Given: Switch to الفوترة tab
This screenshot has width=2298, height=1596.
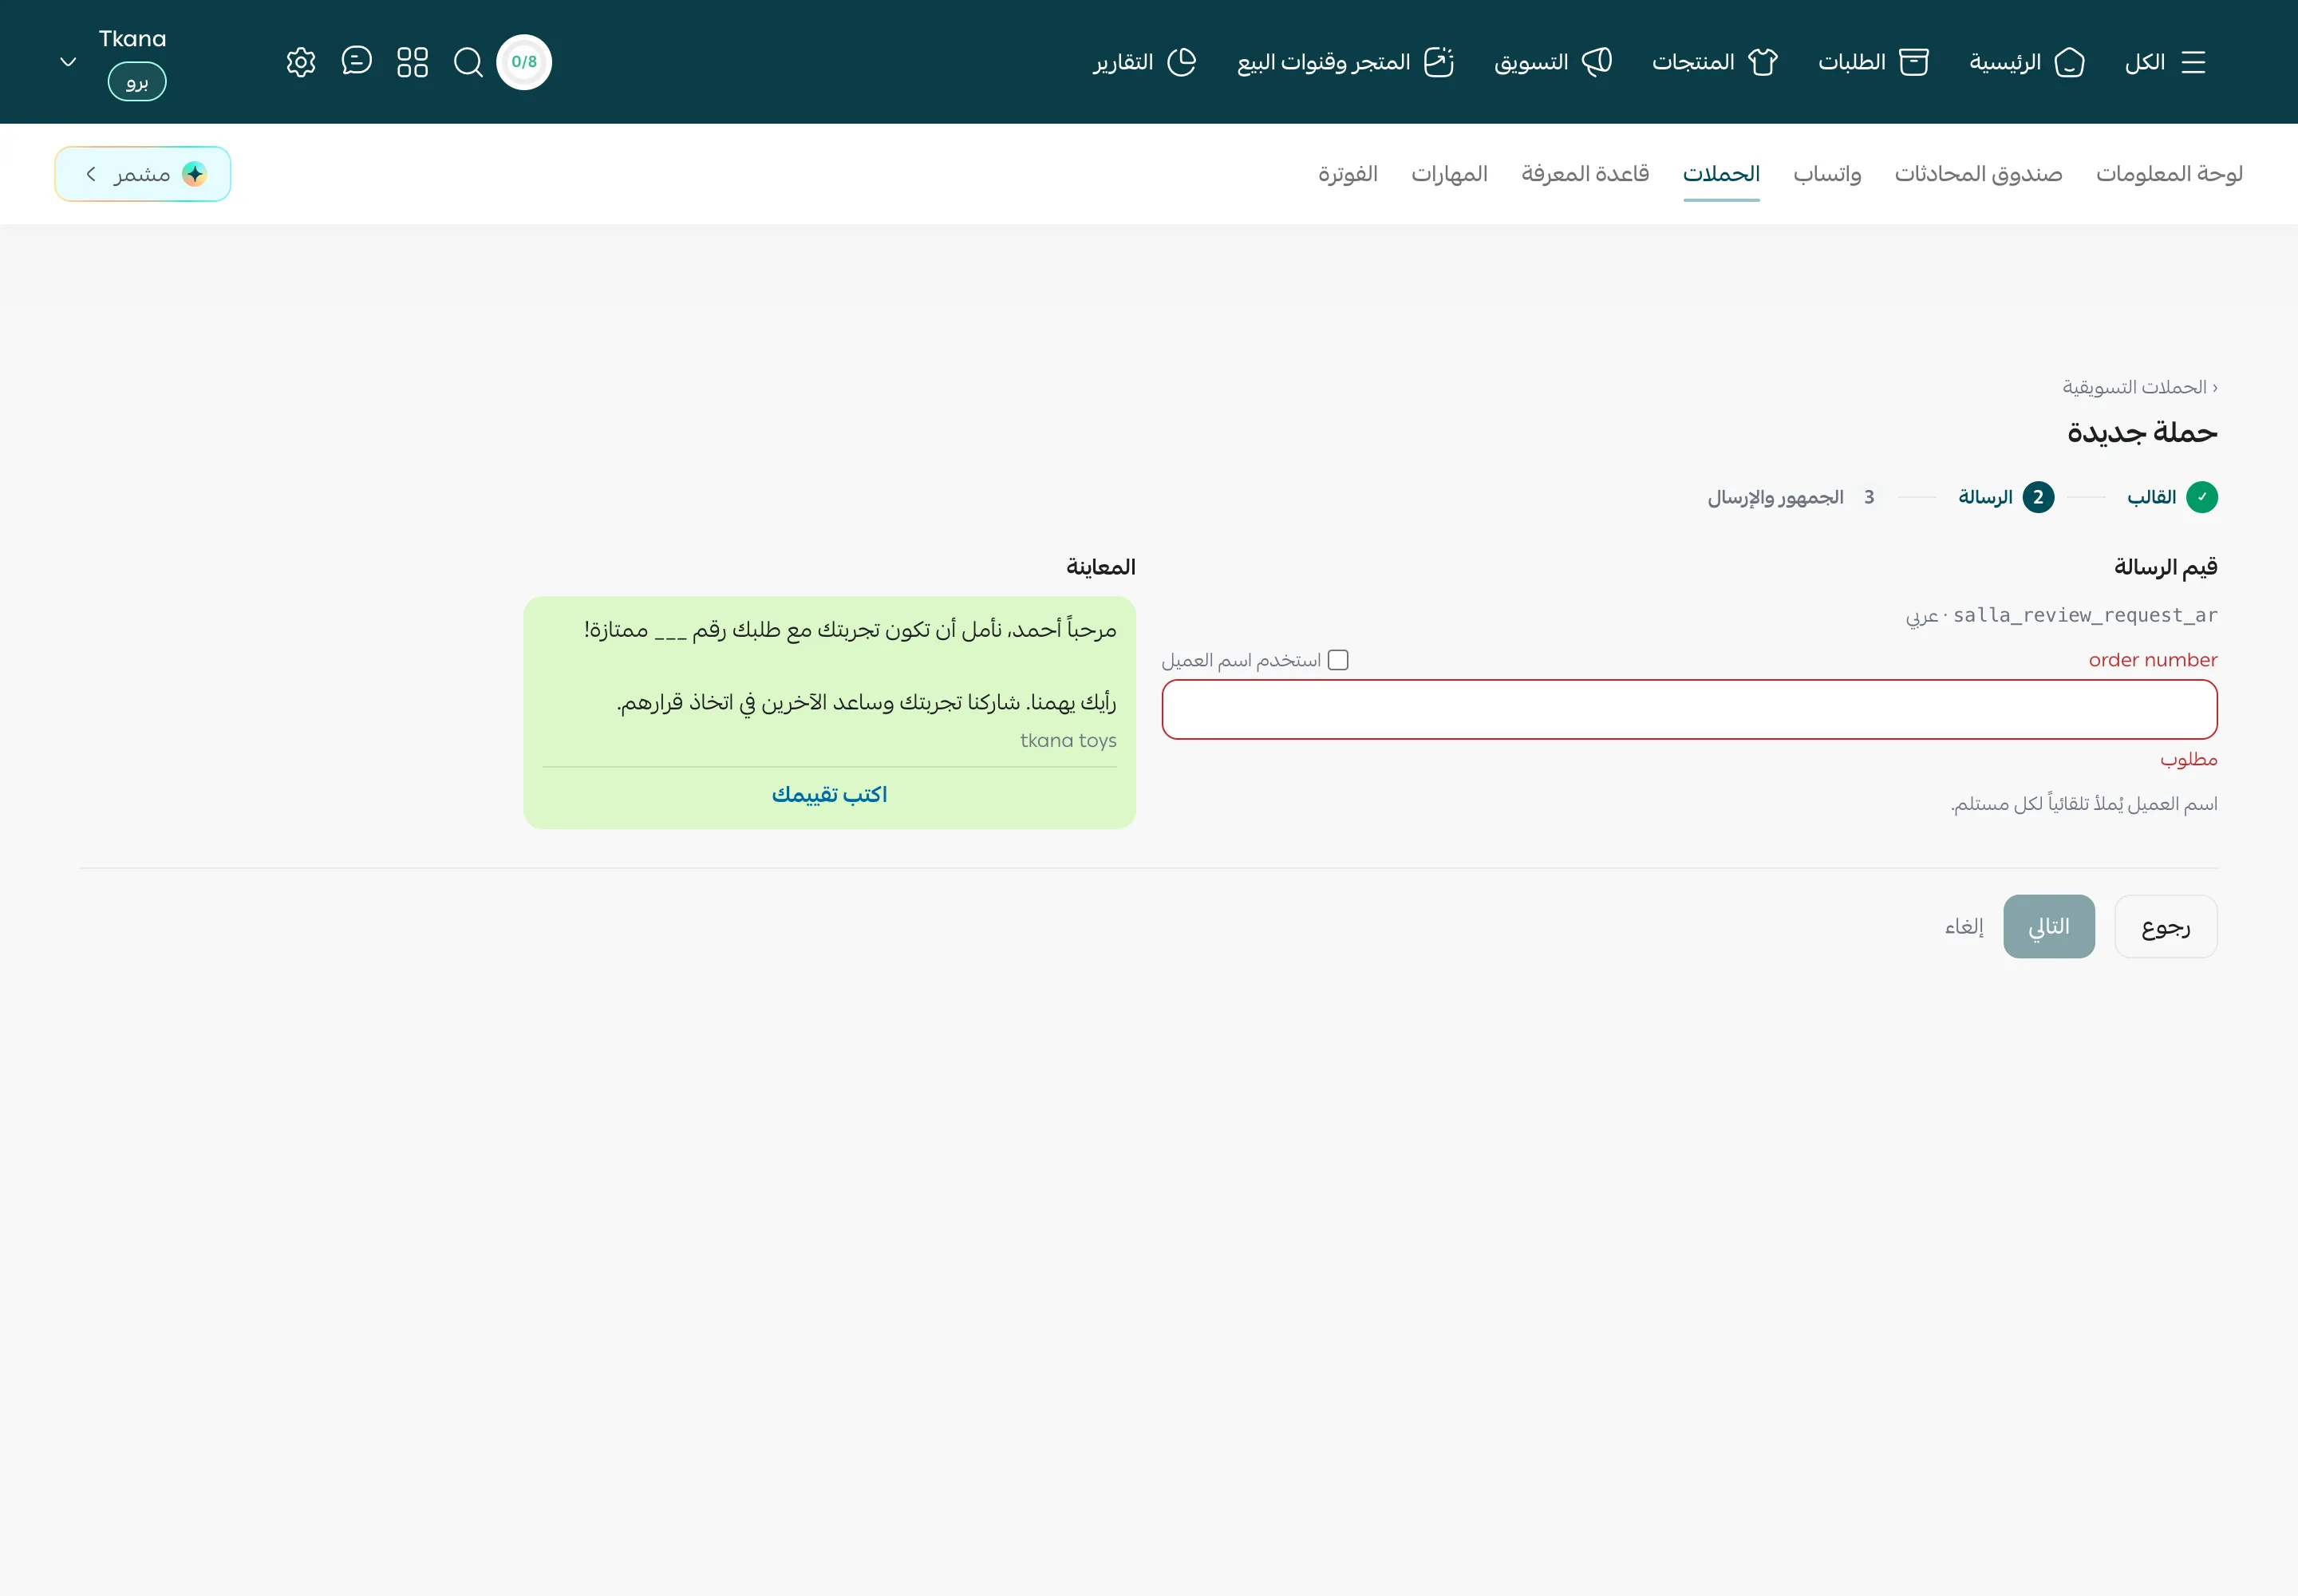Looking at the screenshot, I should [x=1347, y=174].
